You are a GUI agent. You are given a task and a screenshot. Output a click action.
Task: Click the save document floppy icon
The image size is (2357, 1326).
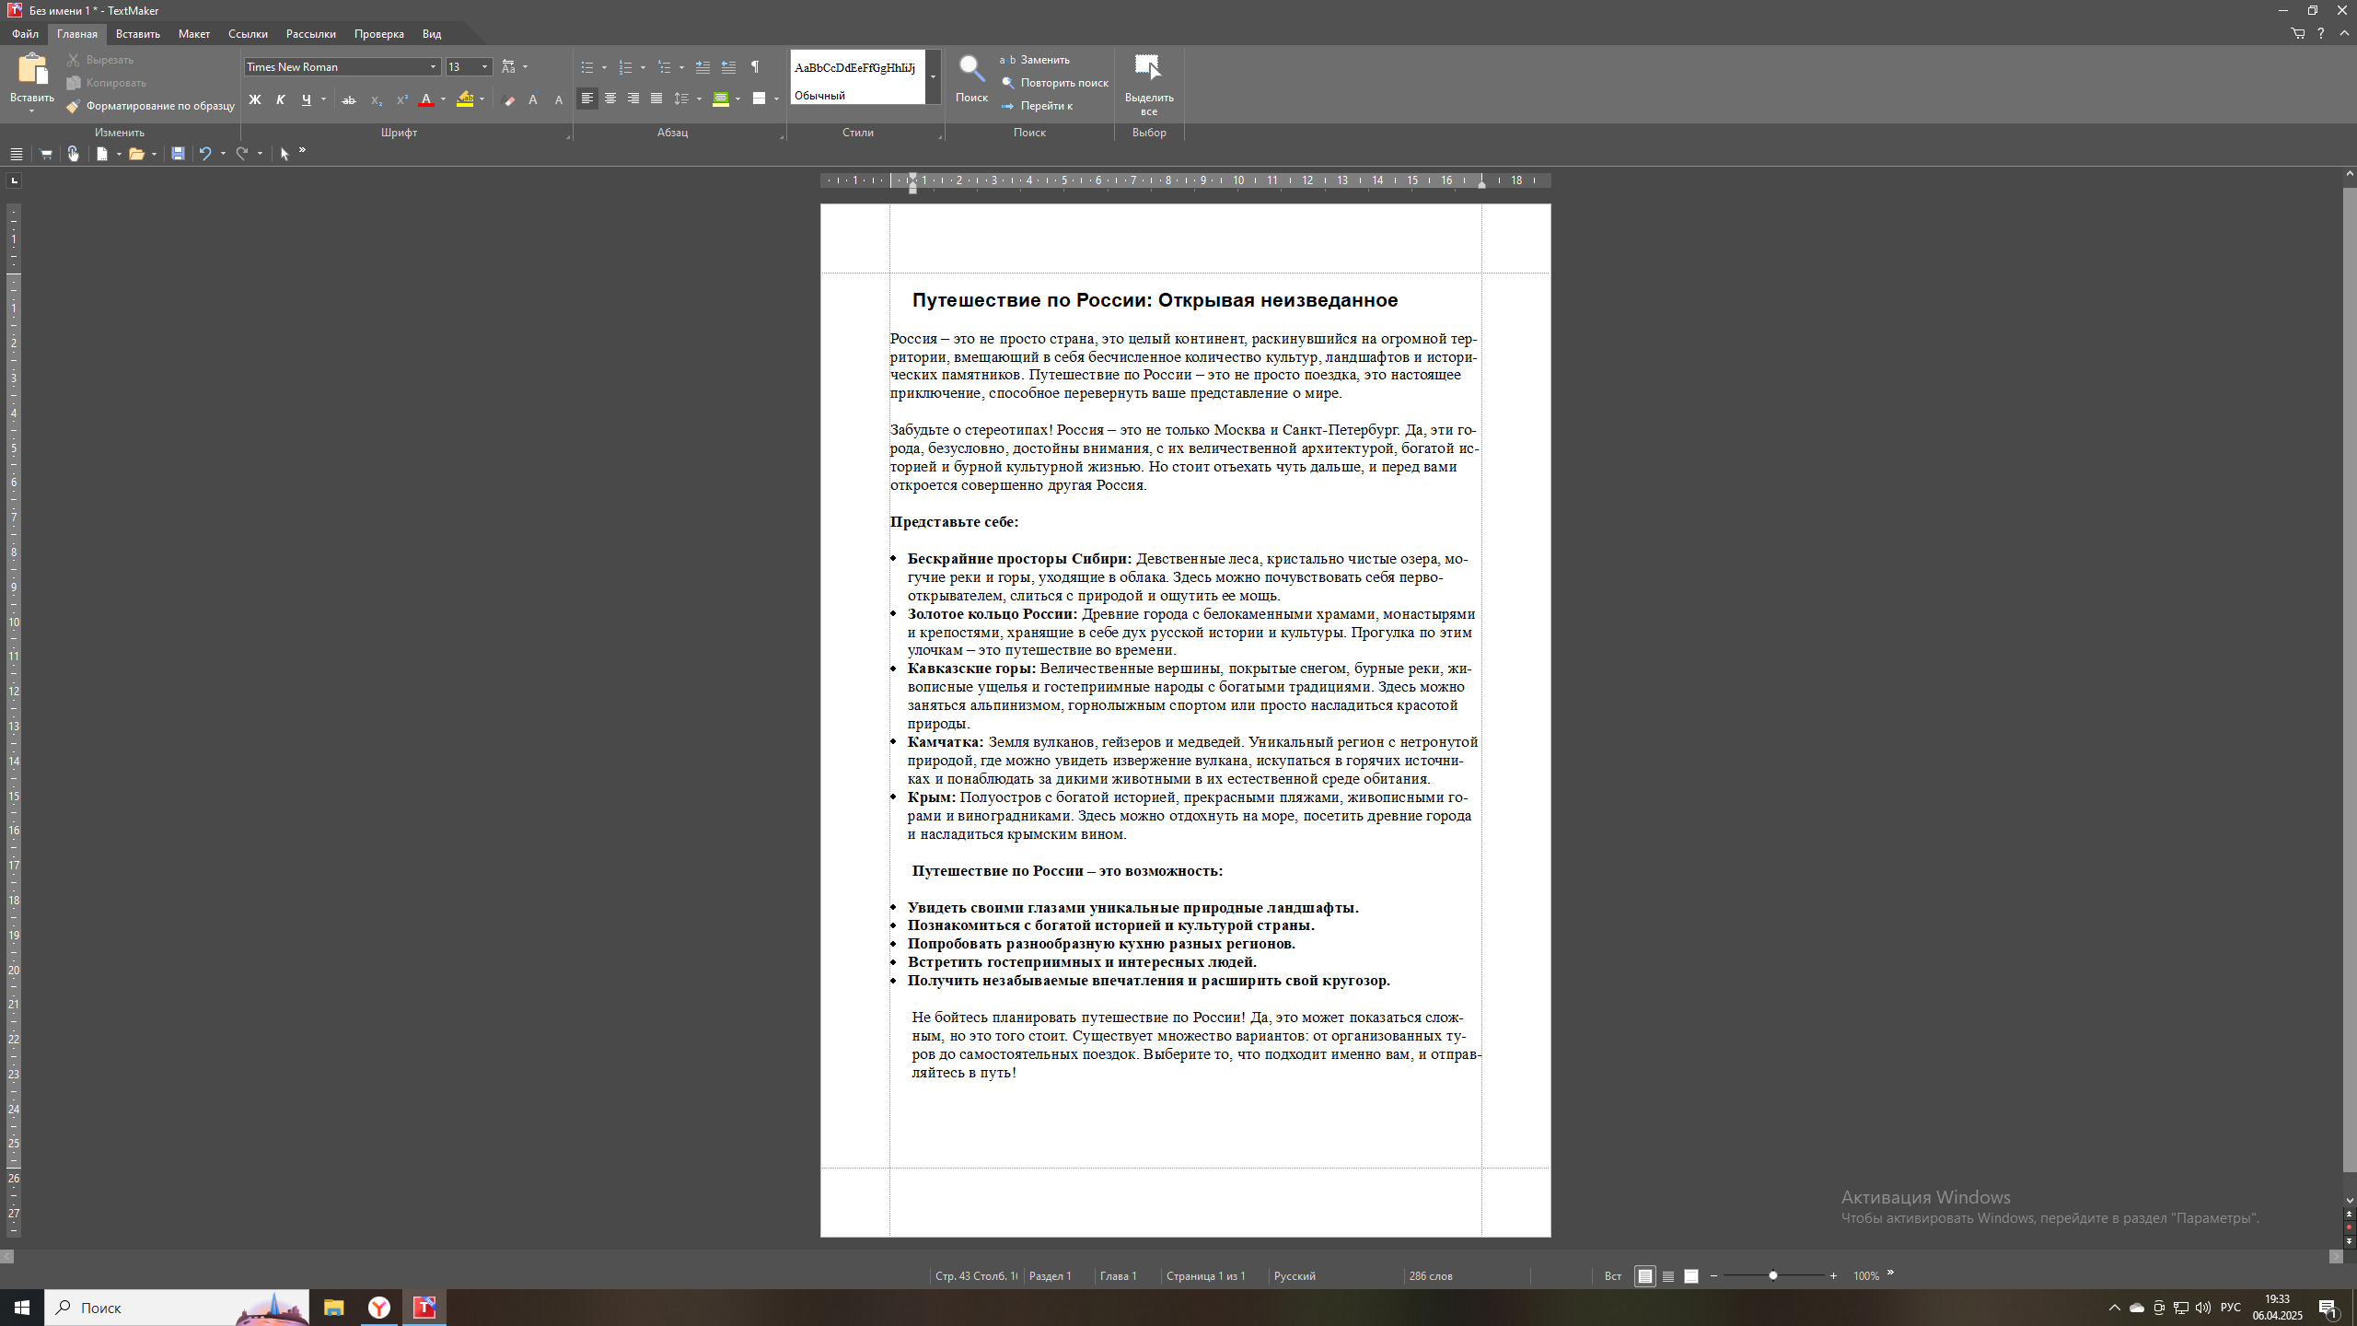(178, 154)
